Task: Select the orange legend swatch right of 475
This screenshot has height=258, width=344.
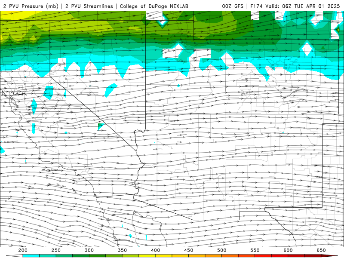Action: 213,256
